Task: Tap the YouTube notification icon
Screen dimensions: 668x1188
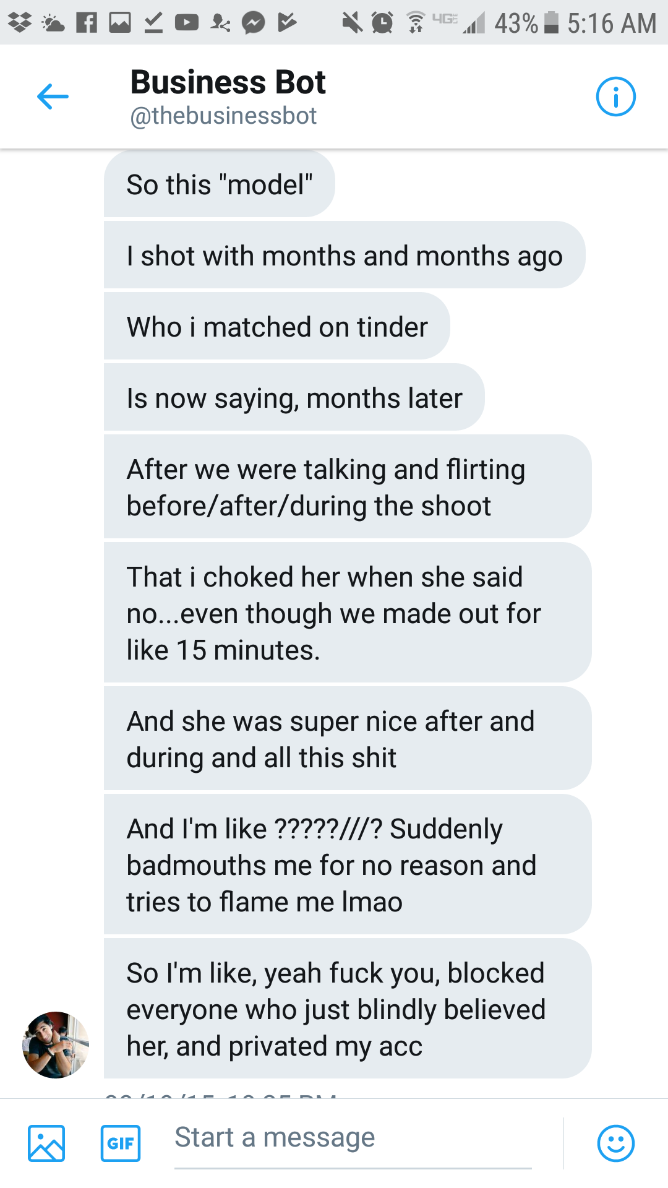Action: [186, 23]
